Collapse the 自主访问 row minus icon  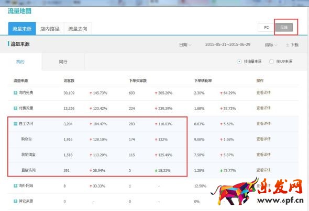point(15,124)
